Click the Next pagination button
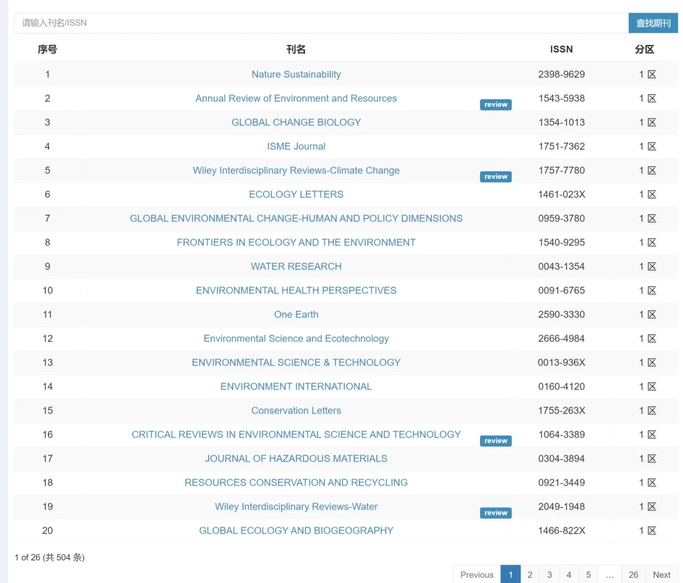Viewport: 683px width, 583px height. [x=661, y=575]
